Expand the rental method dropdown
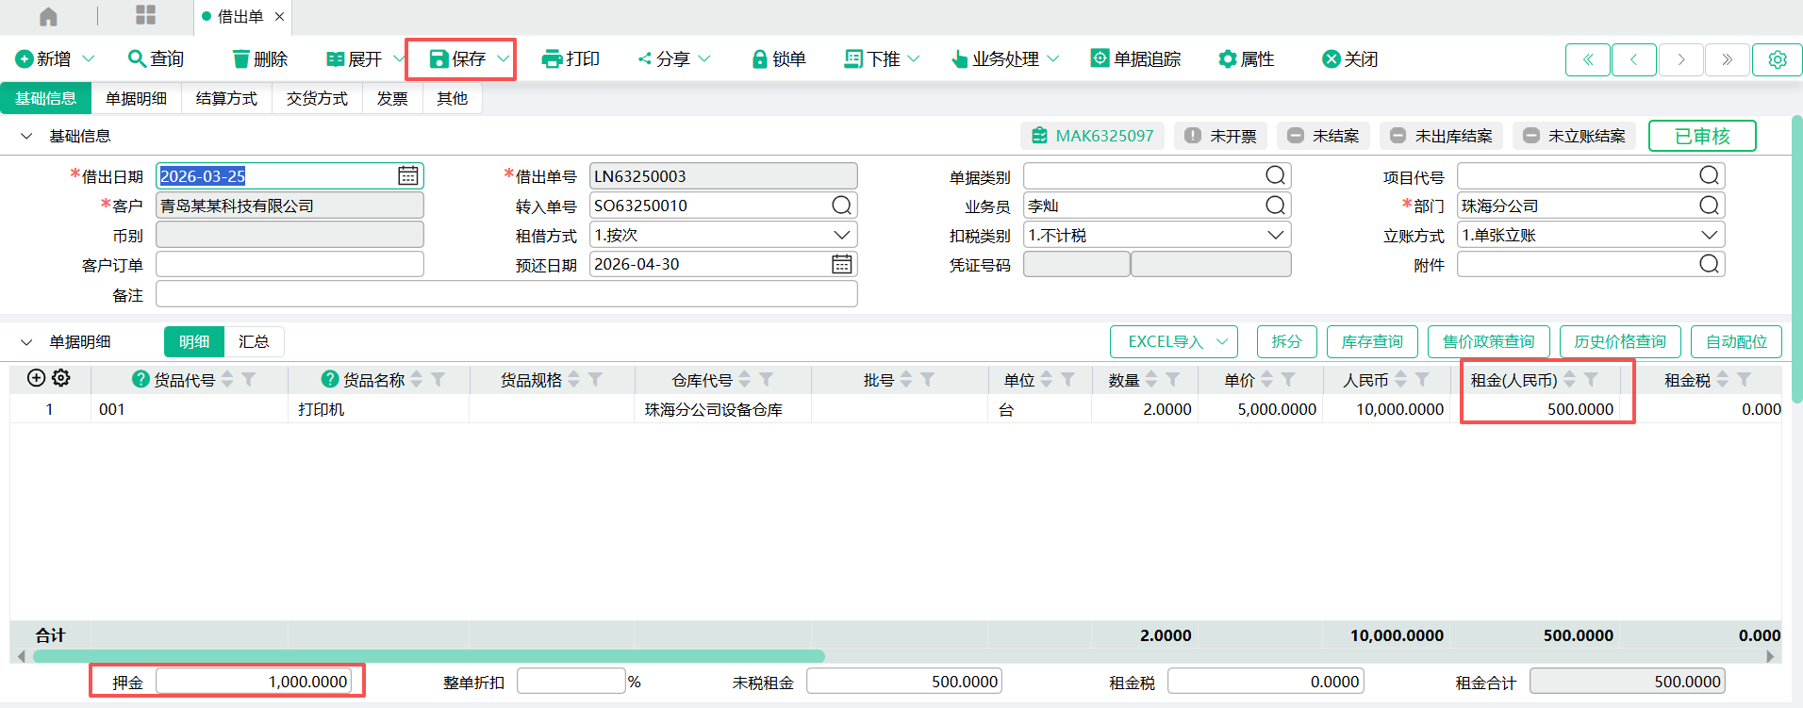 841,235
